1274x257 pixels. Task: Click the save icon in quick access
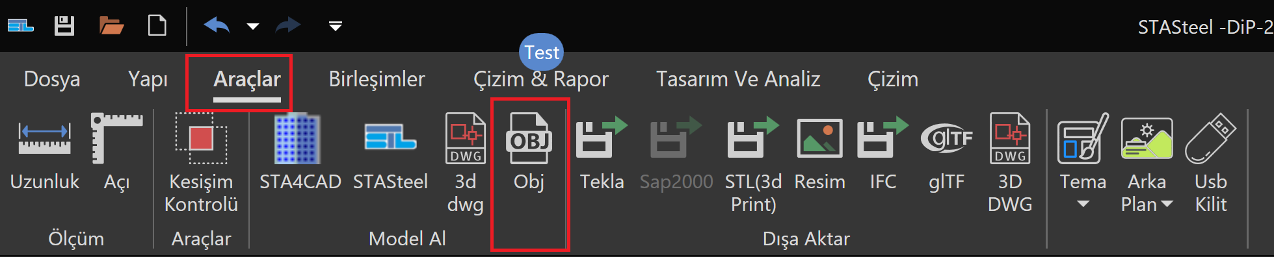[64, 26]
